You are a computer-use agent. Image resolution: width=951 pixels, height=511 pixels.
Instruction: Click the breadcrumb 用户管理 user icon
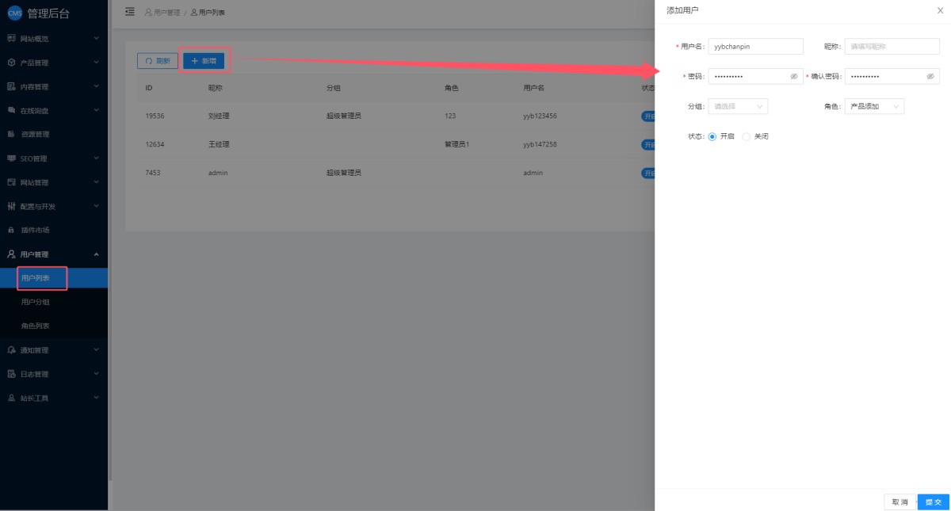(x=148, y=13)
